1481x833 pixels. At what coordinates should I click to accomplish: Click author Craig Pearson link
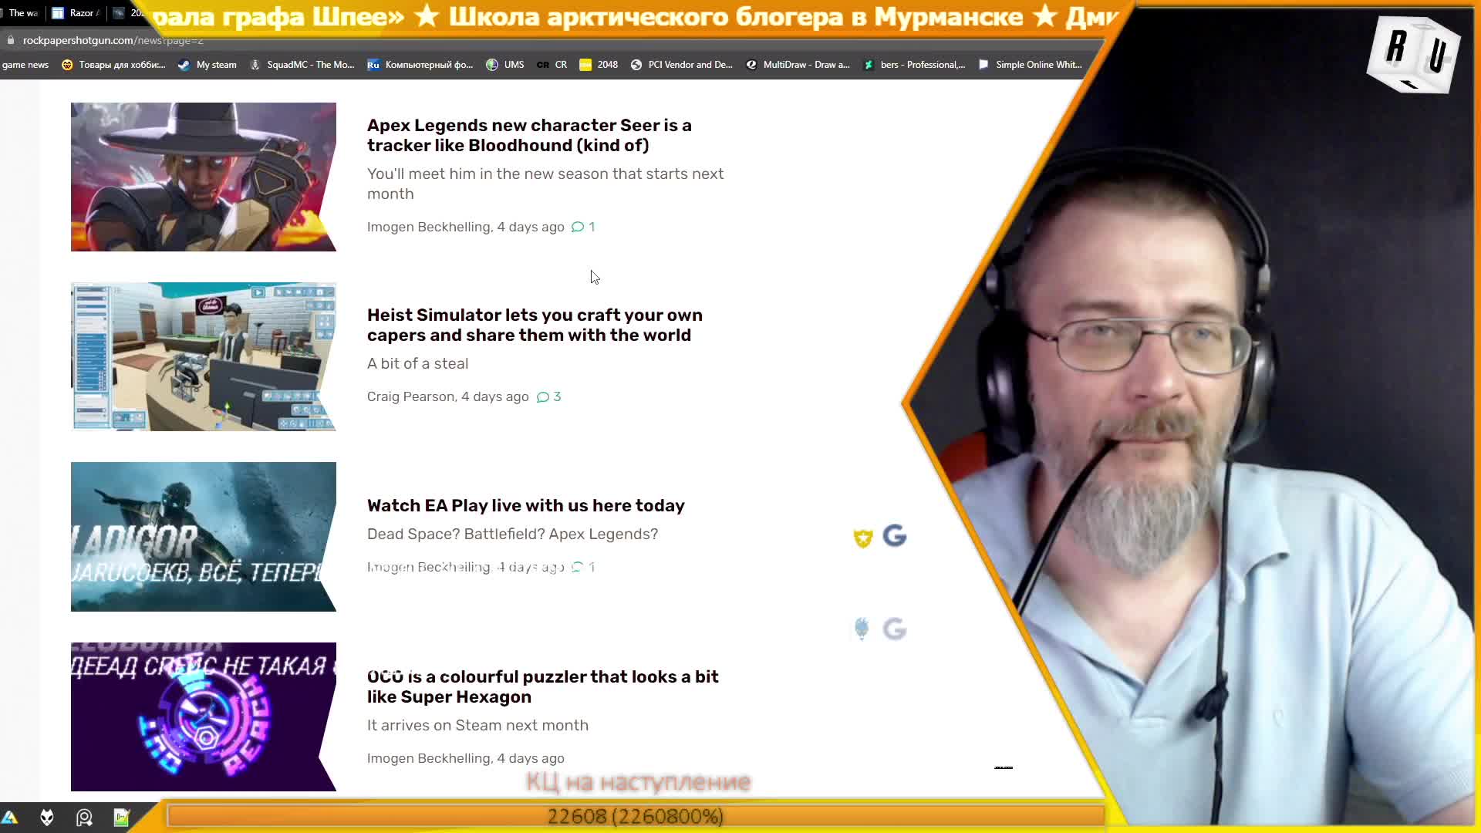[411, 396]
